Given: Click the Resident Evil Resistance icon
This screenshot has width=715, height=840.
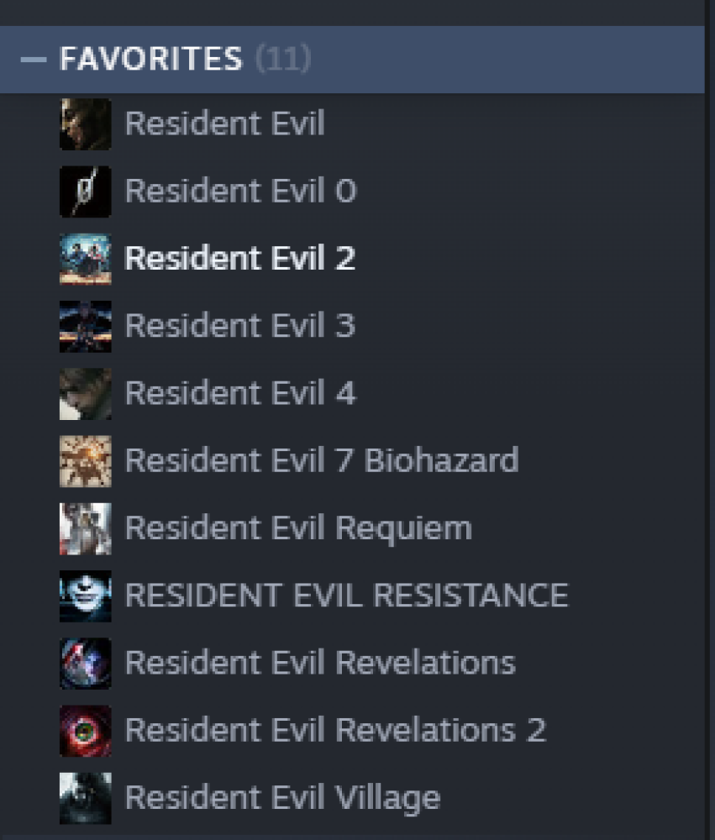Looking at the screenshot, I should [x=86, y=596].
